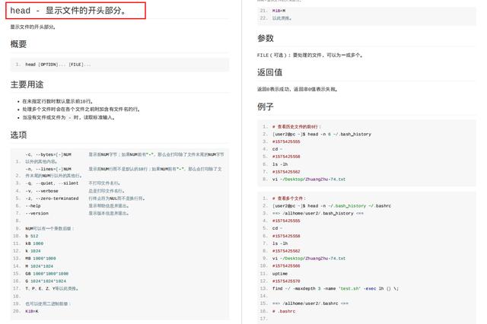
Task: Click the 'K 1024' suffix line
Action: pyautogui.click(x=33, y=251)
